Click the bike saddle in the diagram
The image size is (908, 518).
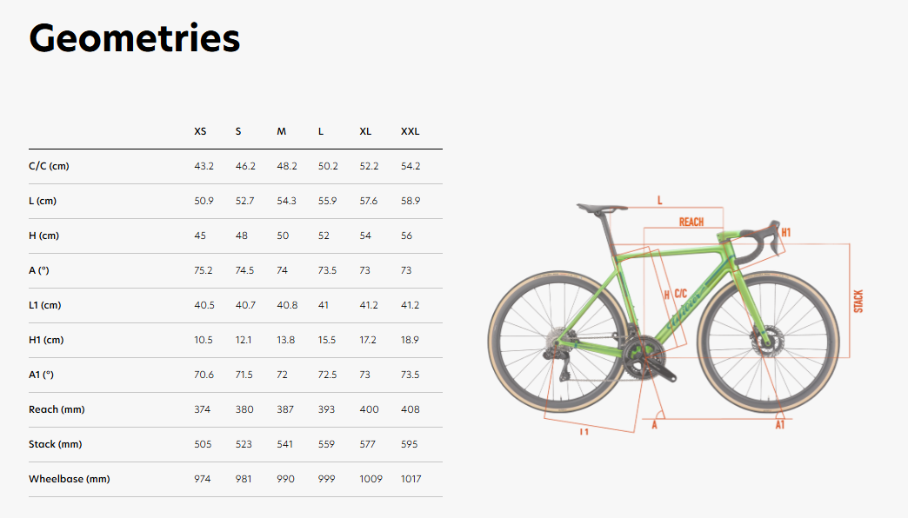(599, 208)
